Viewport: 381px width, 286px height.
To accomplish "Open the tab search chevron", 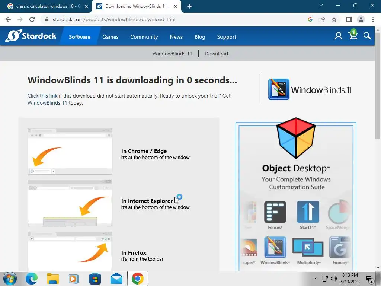I will pos(321,5).
